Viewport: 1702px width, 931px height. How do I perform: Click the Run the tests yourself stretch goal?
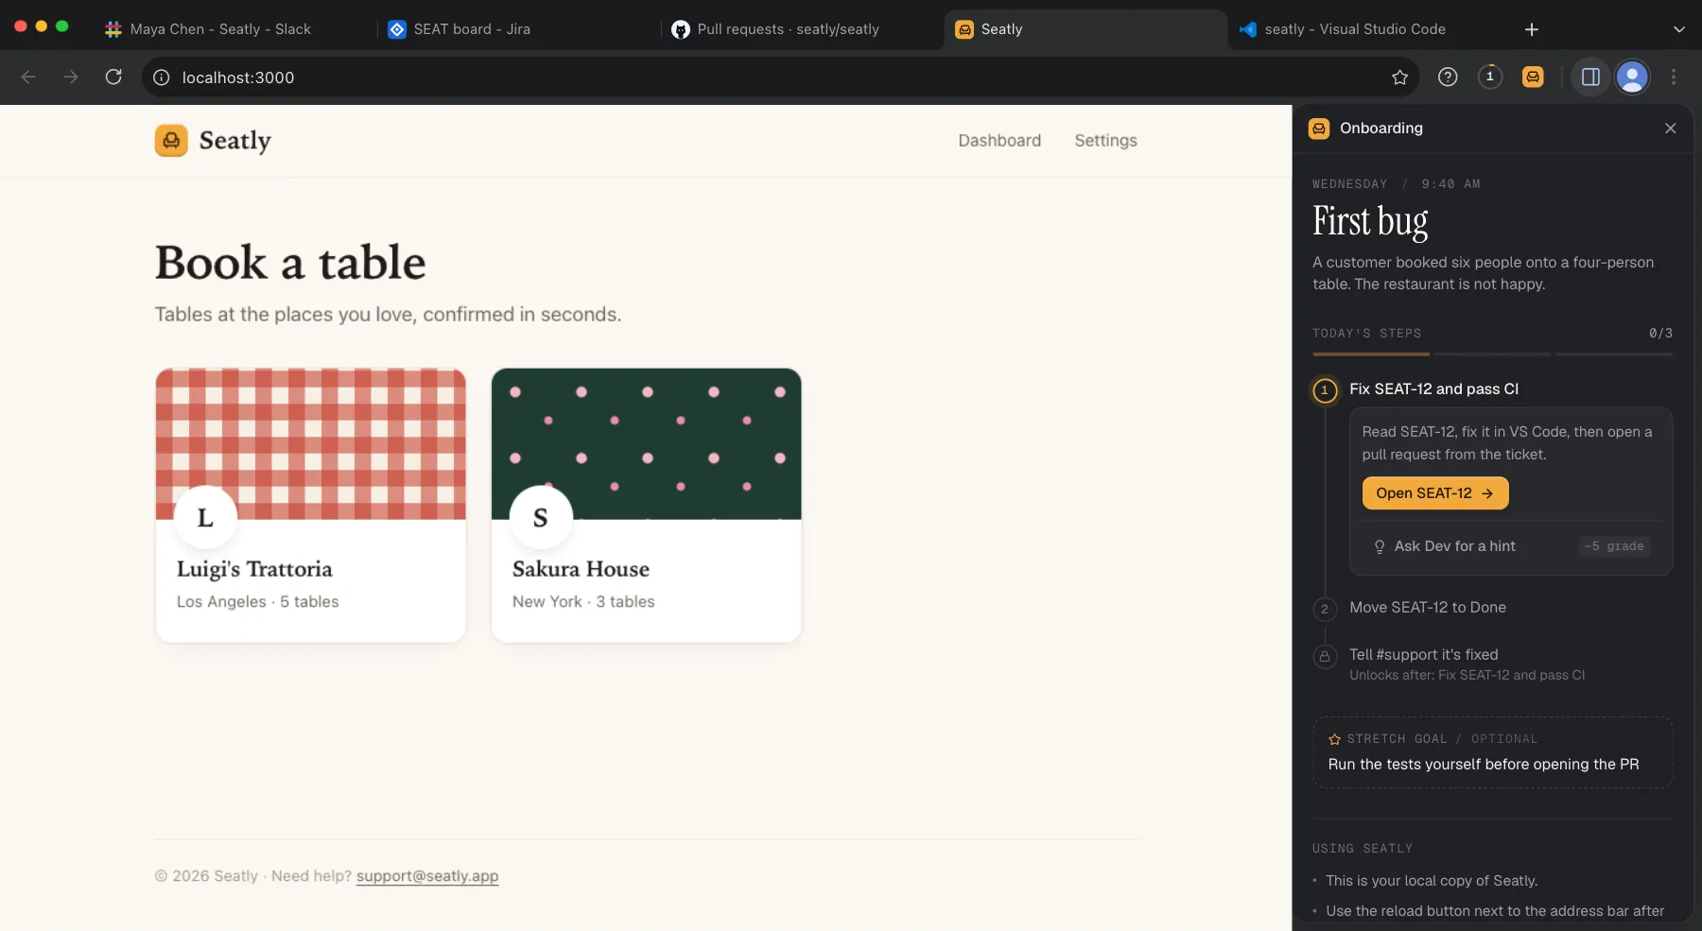click(1484, 765)
